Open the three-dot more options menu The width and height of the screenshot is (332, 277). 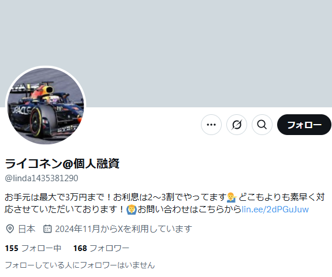[211, 125]
